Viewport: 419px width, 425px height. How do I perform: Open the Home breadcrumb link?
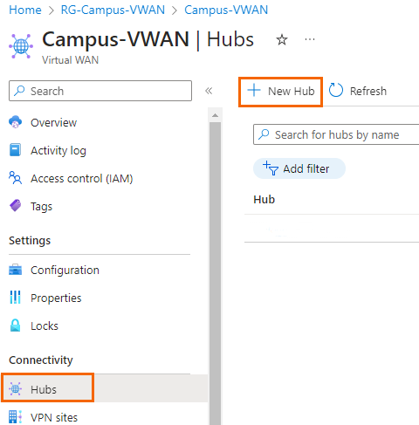[25, 10]
